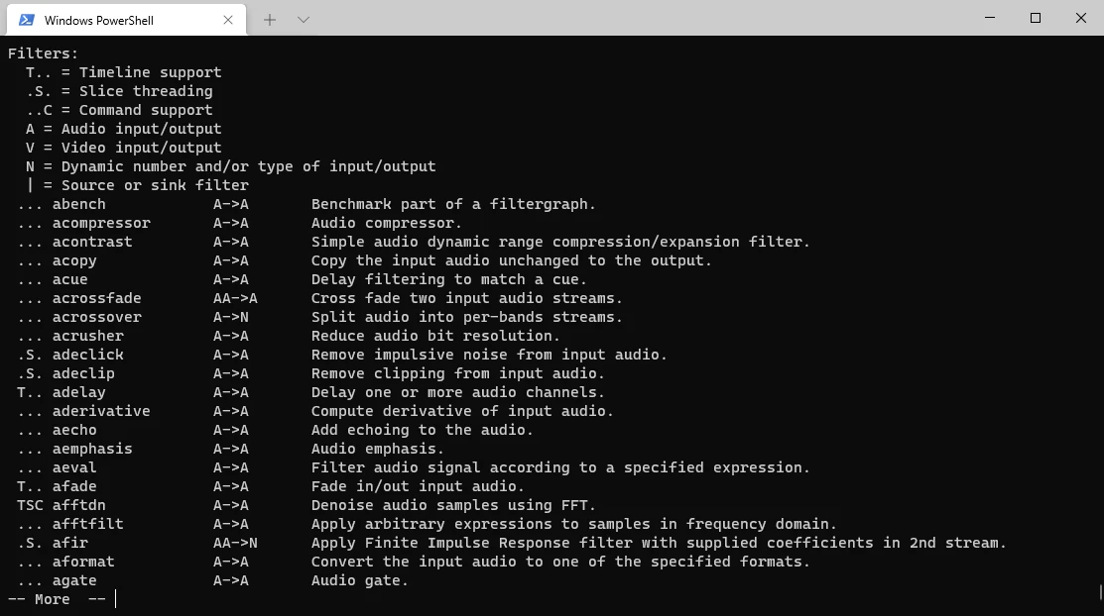Click the 'afftdn' filter name

point(78,505)
